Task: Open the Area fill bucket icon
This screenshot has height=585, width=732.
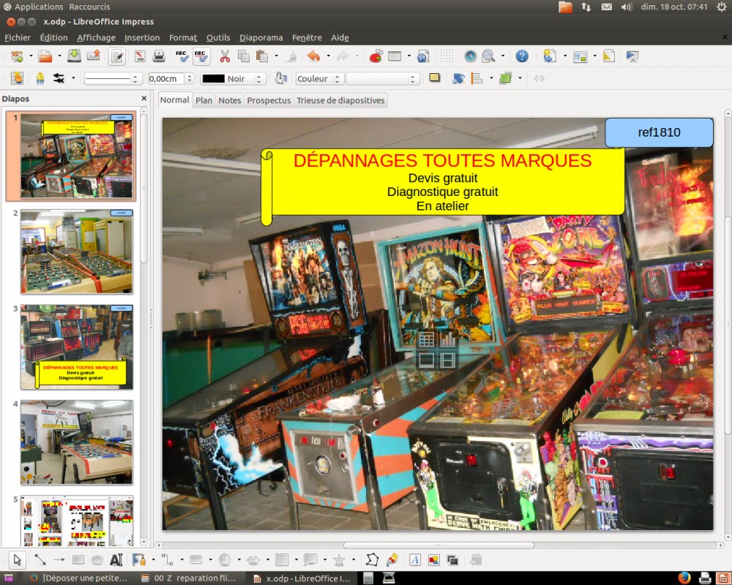Action: tap(280, 78)
